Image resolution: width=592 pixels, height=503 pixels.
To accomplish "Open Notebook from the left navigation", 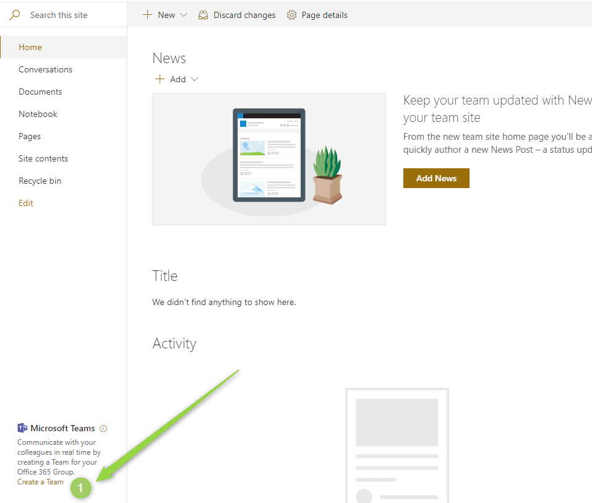I will (38, 114).
